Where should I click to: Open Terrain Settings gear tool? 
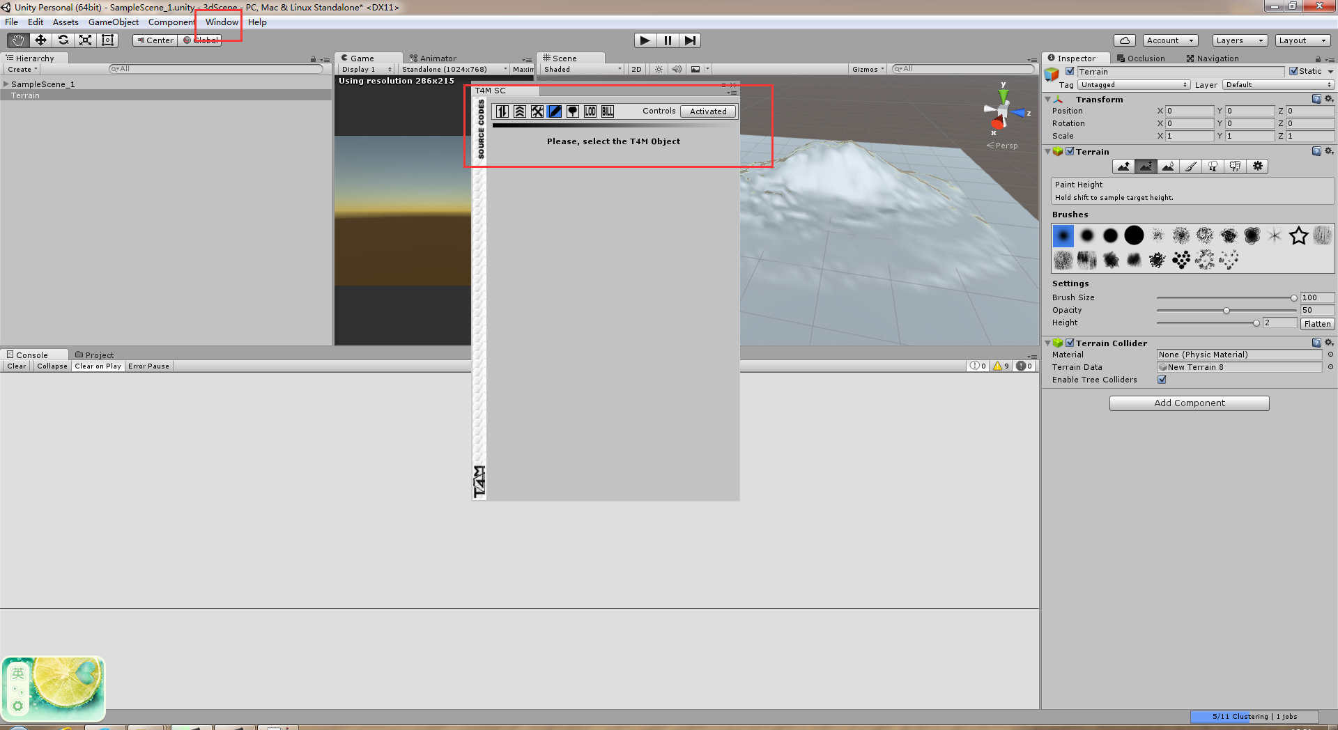pos(1257,166)
